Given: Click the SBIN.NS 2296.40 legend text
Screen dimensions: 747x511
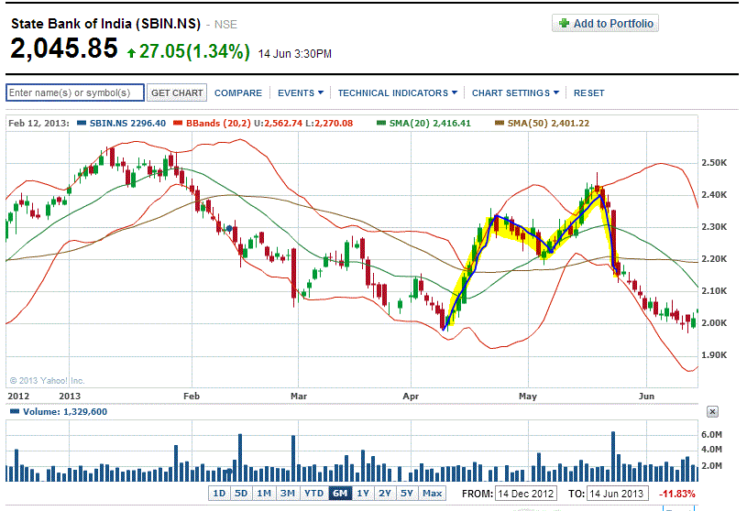Looking at the screenshot, I should pos(127,124).
